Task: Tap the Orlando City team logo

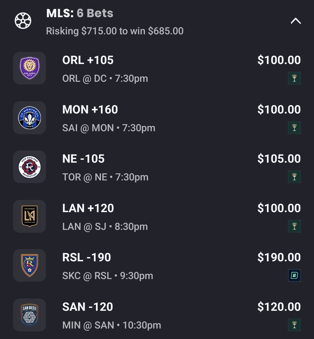Action: (29, 68)
